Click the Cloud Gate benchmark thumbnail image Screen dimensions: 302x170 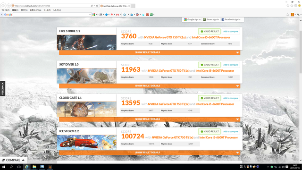coord(87,109)
